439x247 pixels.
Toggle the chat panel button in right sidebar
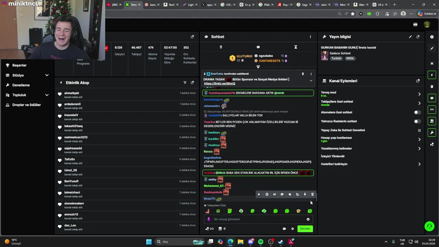click(x=432, y=98)
